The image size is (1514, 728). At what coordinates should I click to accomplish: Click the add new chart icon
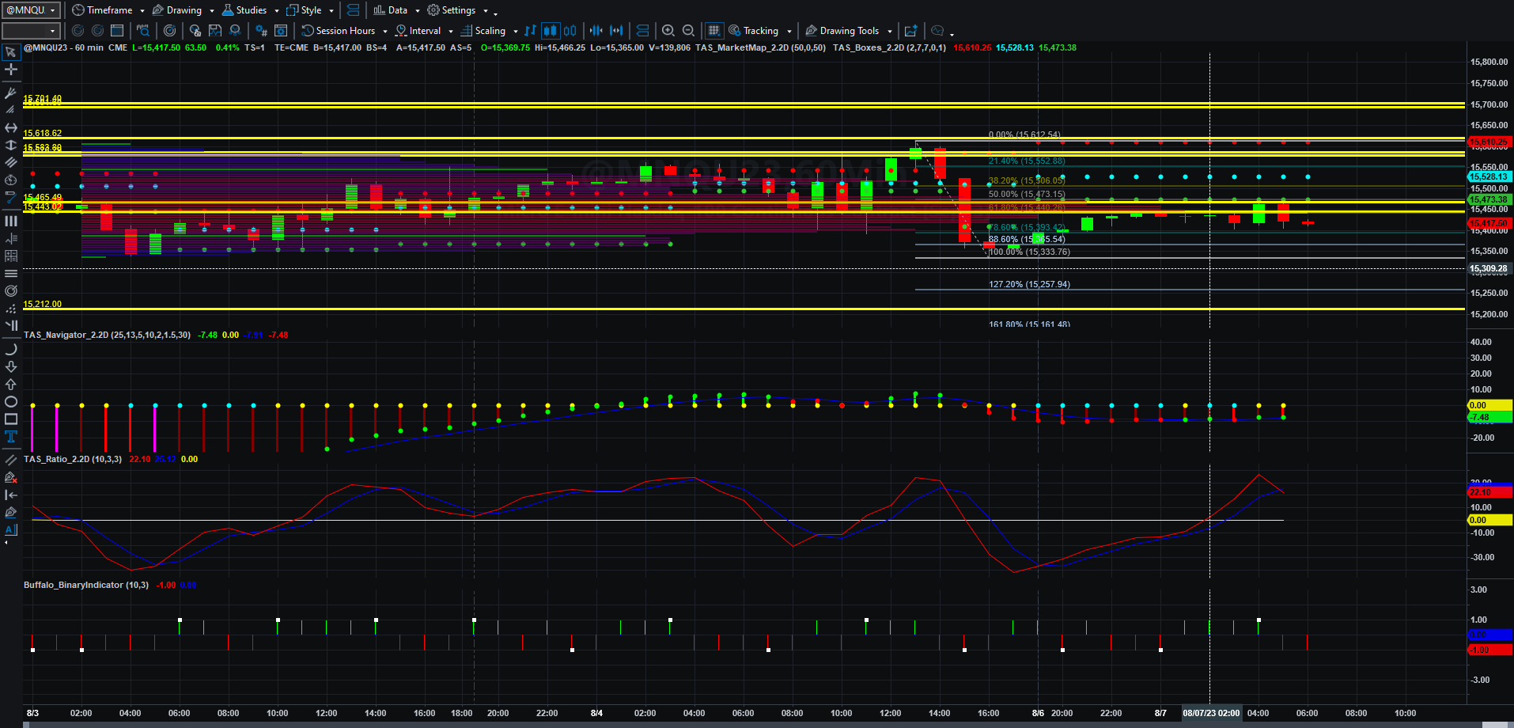coord(911,31)
